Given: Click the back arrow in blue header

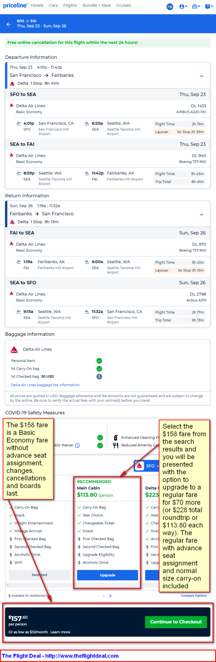Looking at the screenshot, I should pos(9,24).
